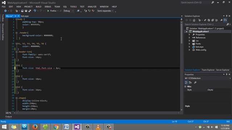Switch to the Team Explorer tab
The height and width of the screenshot is (130, 232).
[208, 70]
